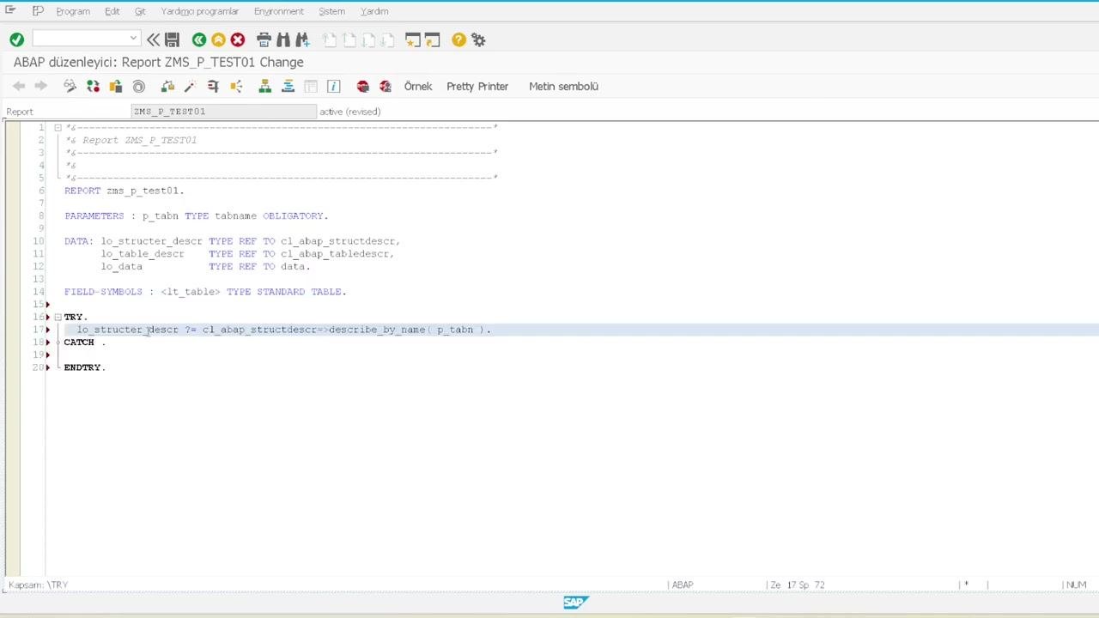Click the Active/Inactive switch icon

(93, 86)
